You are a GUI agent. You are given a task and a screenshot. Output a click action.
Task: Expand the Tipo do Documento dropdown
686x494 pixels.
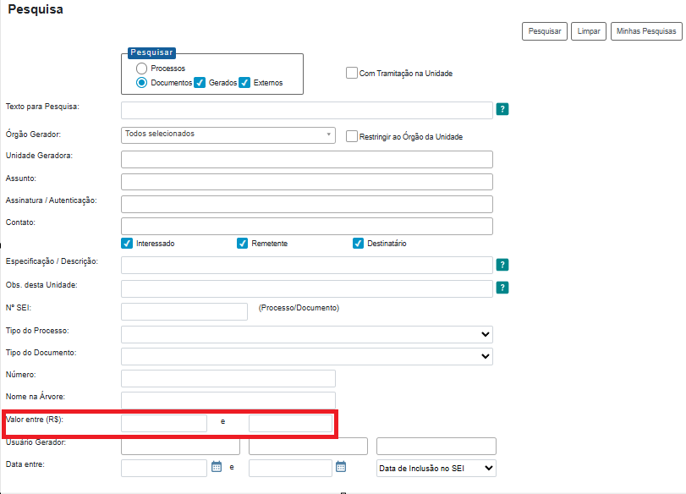[x=307, y=356]
